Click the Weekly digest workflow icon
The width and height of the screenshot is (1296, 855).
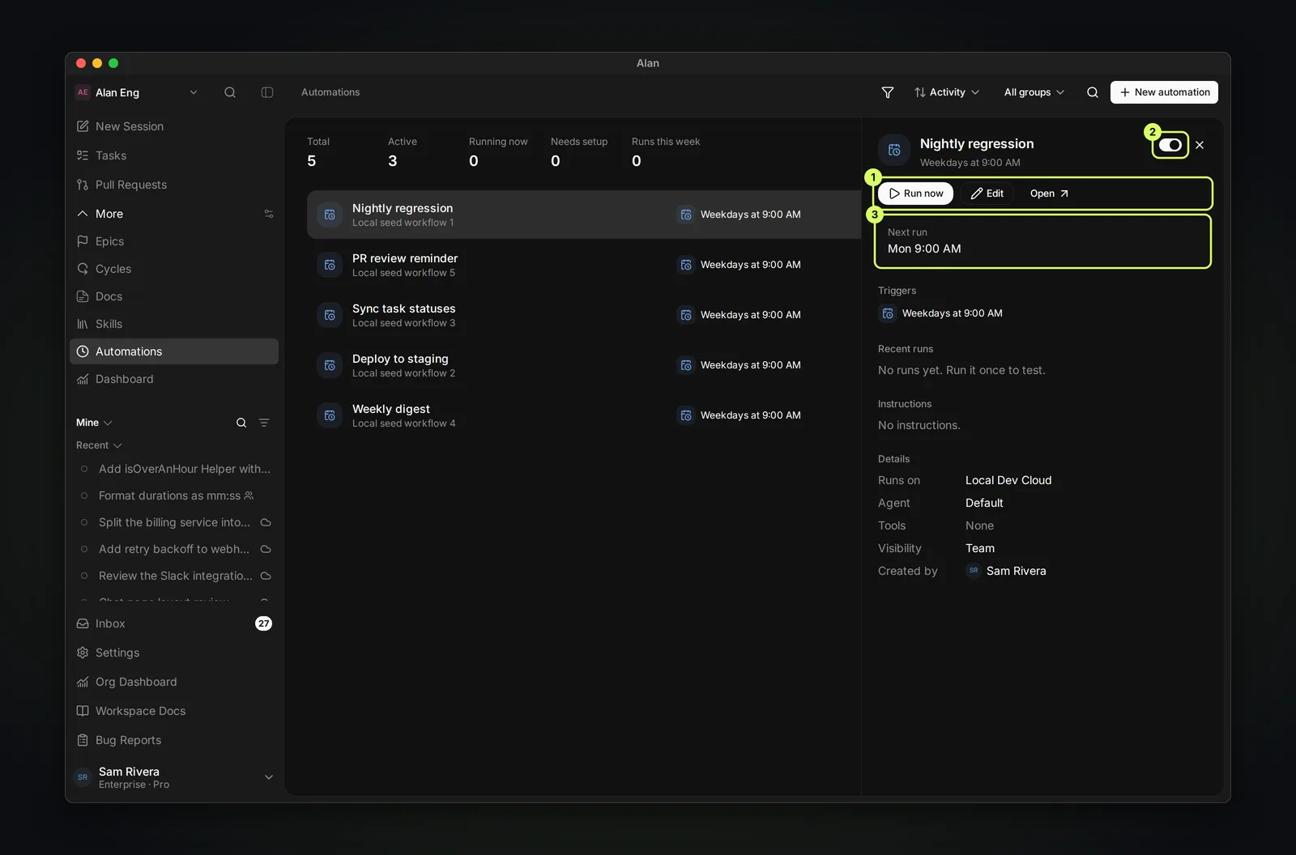click(x=330, y=415)
